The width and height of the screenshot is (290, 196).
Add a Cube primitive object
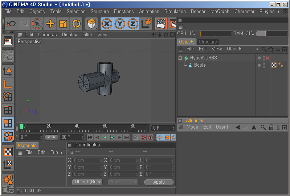click(91, 24)
